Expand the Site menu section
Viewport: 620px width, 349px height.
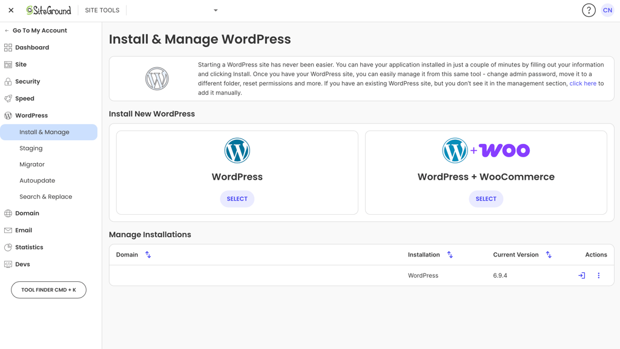coord(21,64)
